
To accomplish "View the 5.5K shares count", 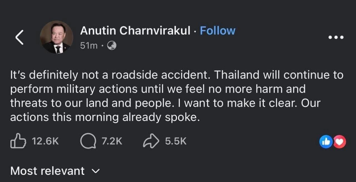I will 175,141.
